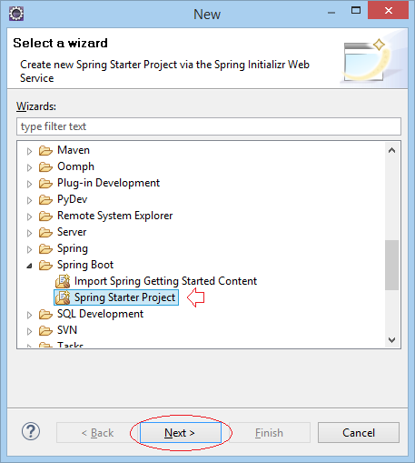Click the Maven folder icon
The image size is (415, 463).
click(45, 150)
